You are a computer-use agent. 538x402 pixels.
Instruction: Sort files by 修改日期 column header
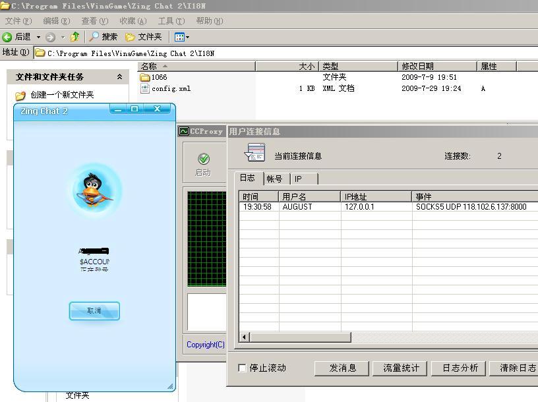coord(437,66)
